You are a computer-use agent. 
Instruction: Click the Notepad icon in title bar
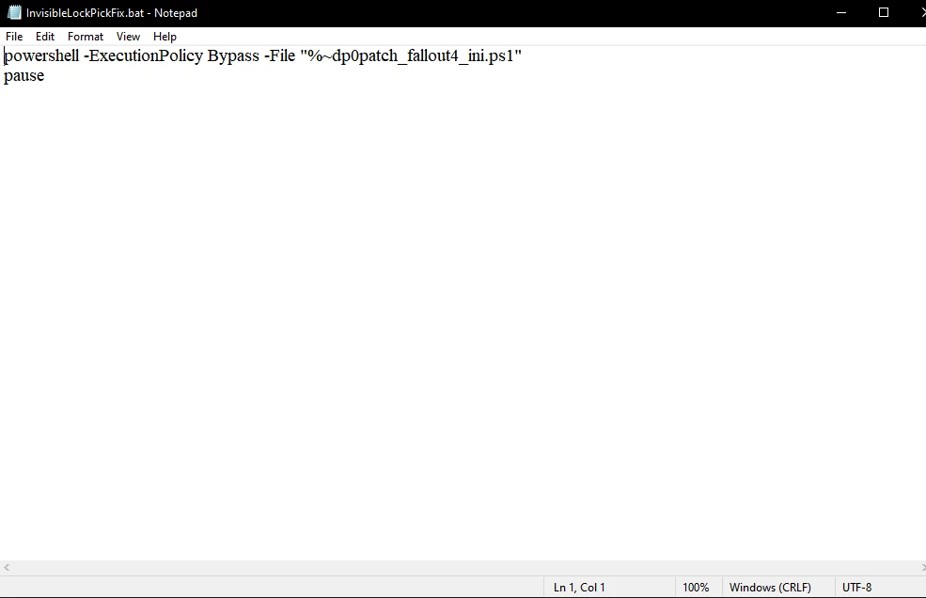(14, 12)
